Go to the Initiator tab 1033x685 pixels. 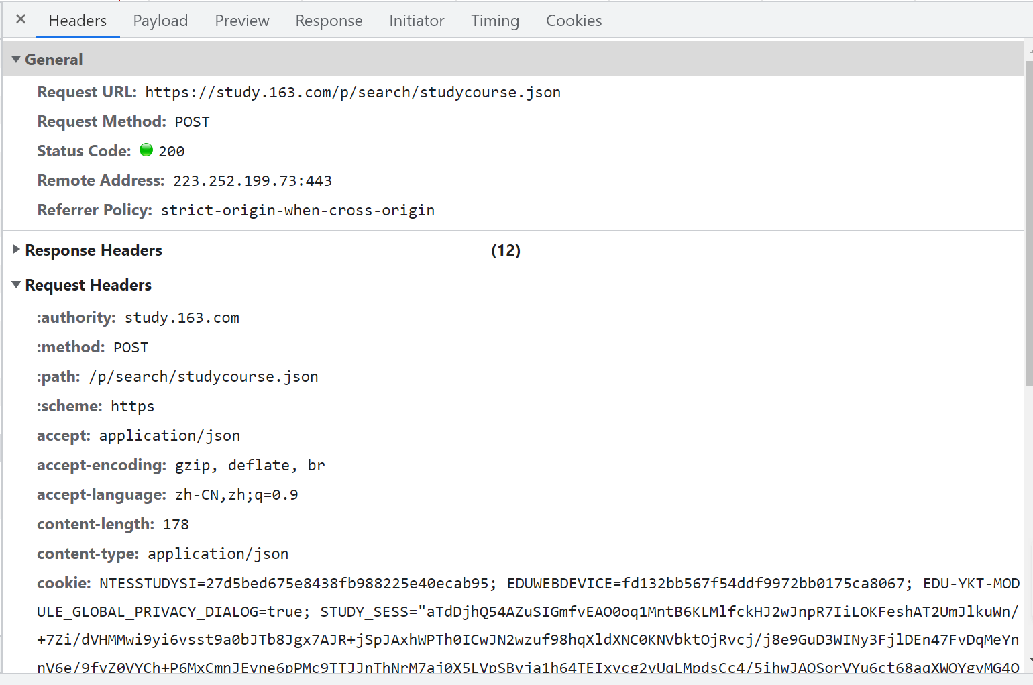tap(416, 21)
